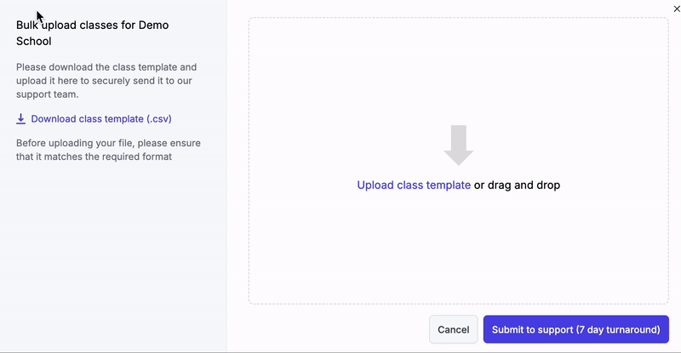Click the large gray down arrow graphic
The height and width of the screenshot is (353, 681).
coord(459,145)
